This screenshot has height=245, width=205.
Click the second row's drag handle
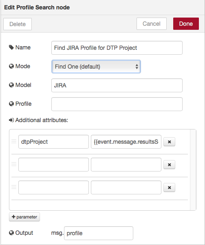point(14,164)
